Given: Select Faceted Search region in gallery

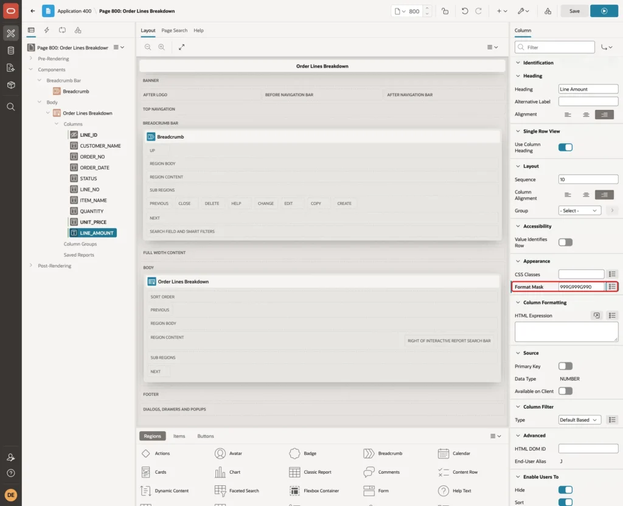Looking at the screenshot, I should [x=237, y=491].
